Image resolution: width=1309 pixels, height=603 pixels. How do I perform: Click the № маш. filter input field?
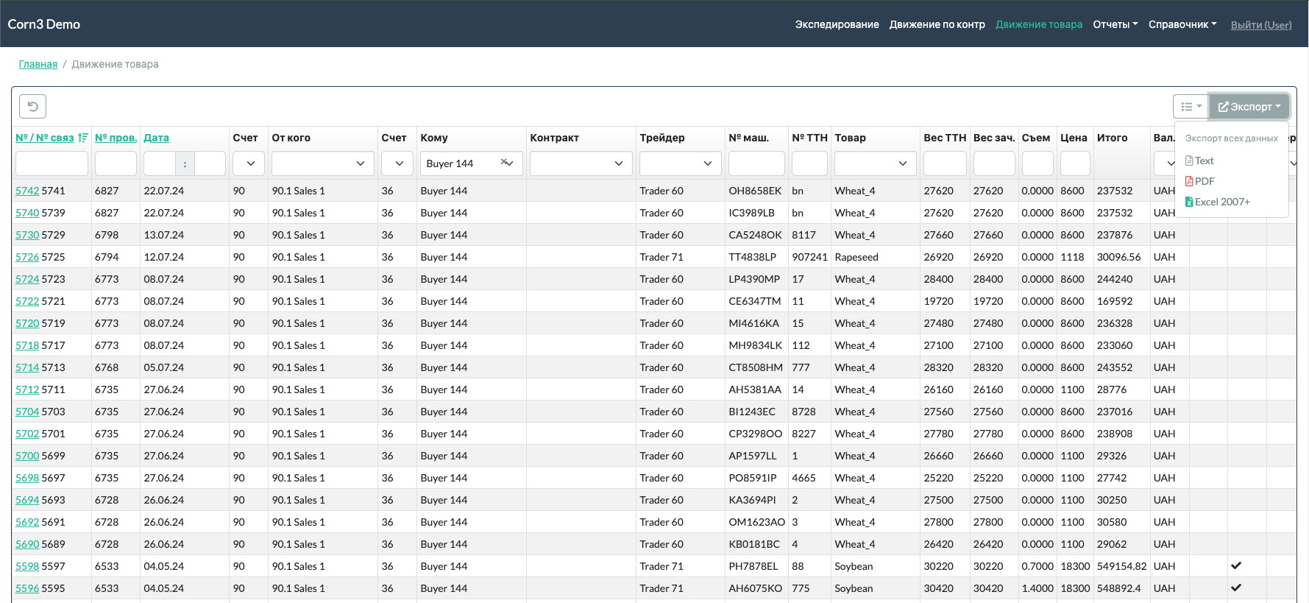coord(756,163)
